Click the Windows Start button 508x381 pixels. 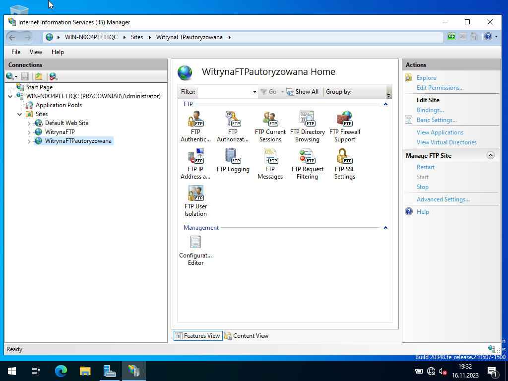(x=12, y=371)
